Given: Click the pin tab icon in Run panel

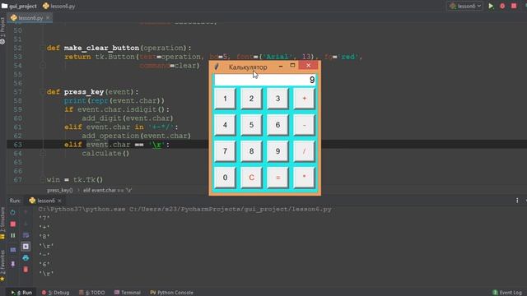Looking at the screenshot, I should [x=13, y=264].
